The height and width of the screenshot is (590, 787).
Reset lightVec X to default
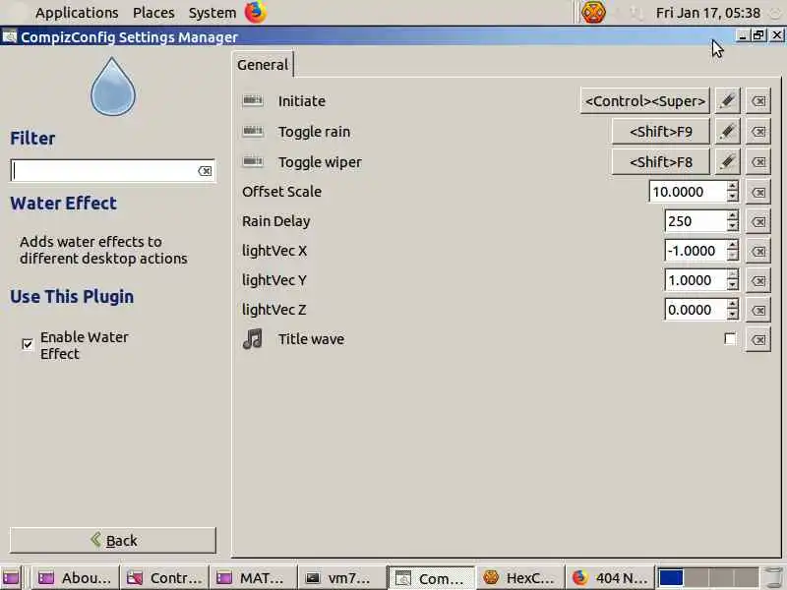tap(757, 251)
